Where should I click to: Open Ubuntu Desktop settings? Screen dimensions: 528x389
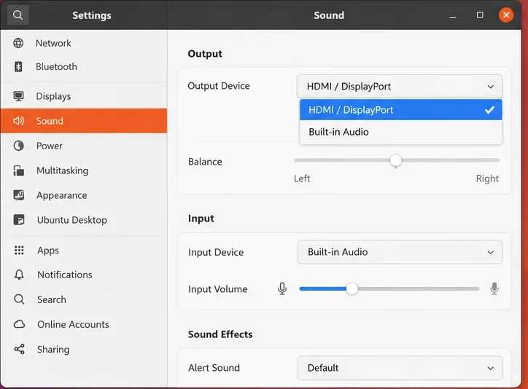(x=84, y=220)
